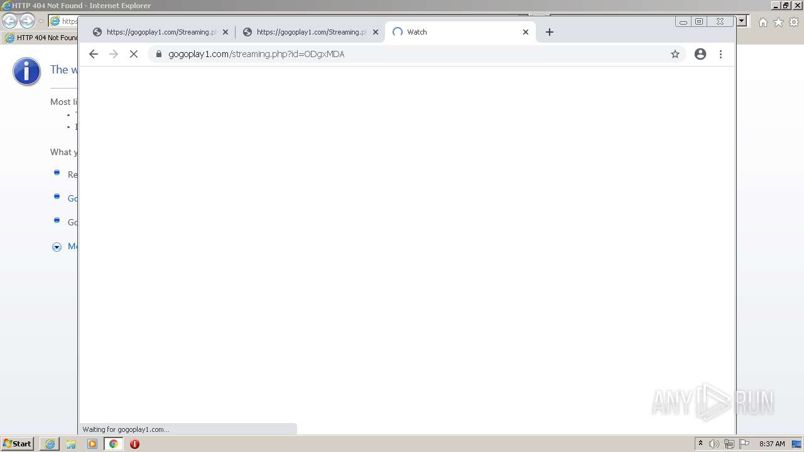This screenshot has width=804, height=452.
Task: Stop loading the page in Chrome
Action: click(x=134, y=54)
